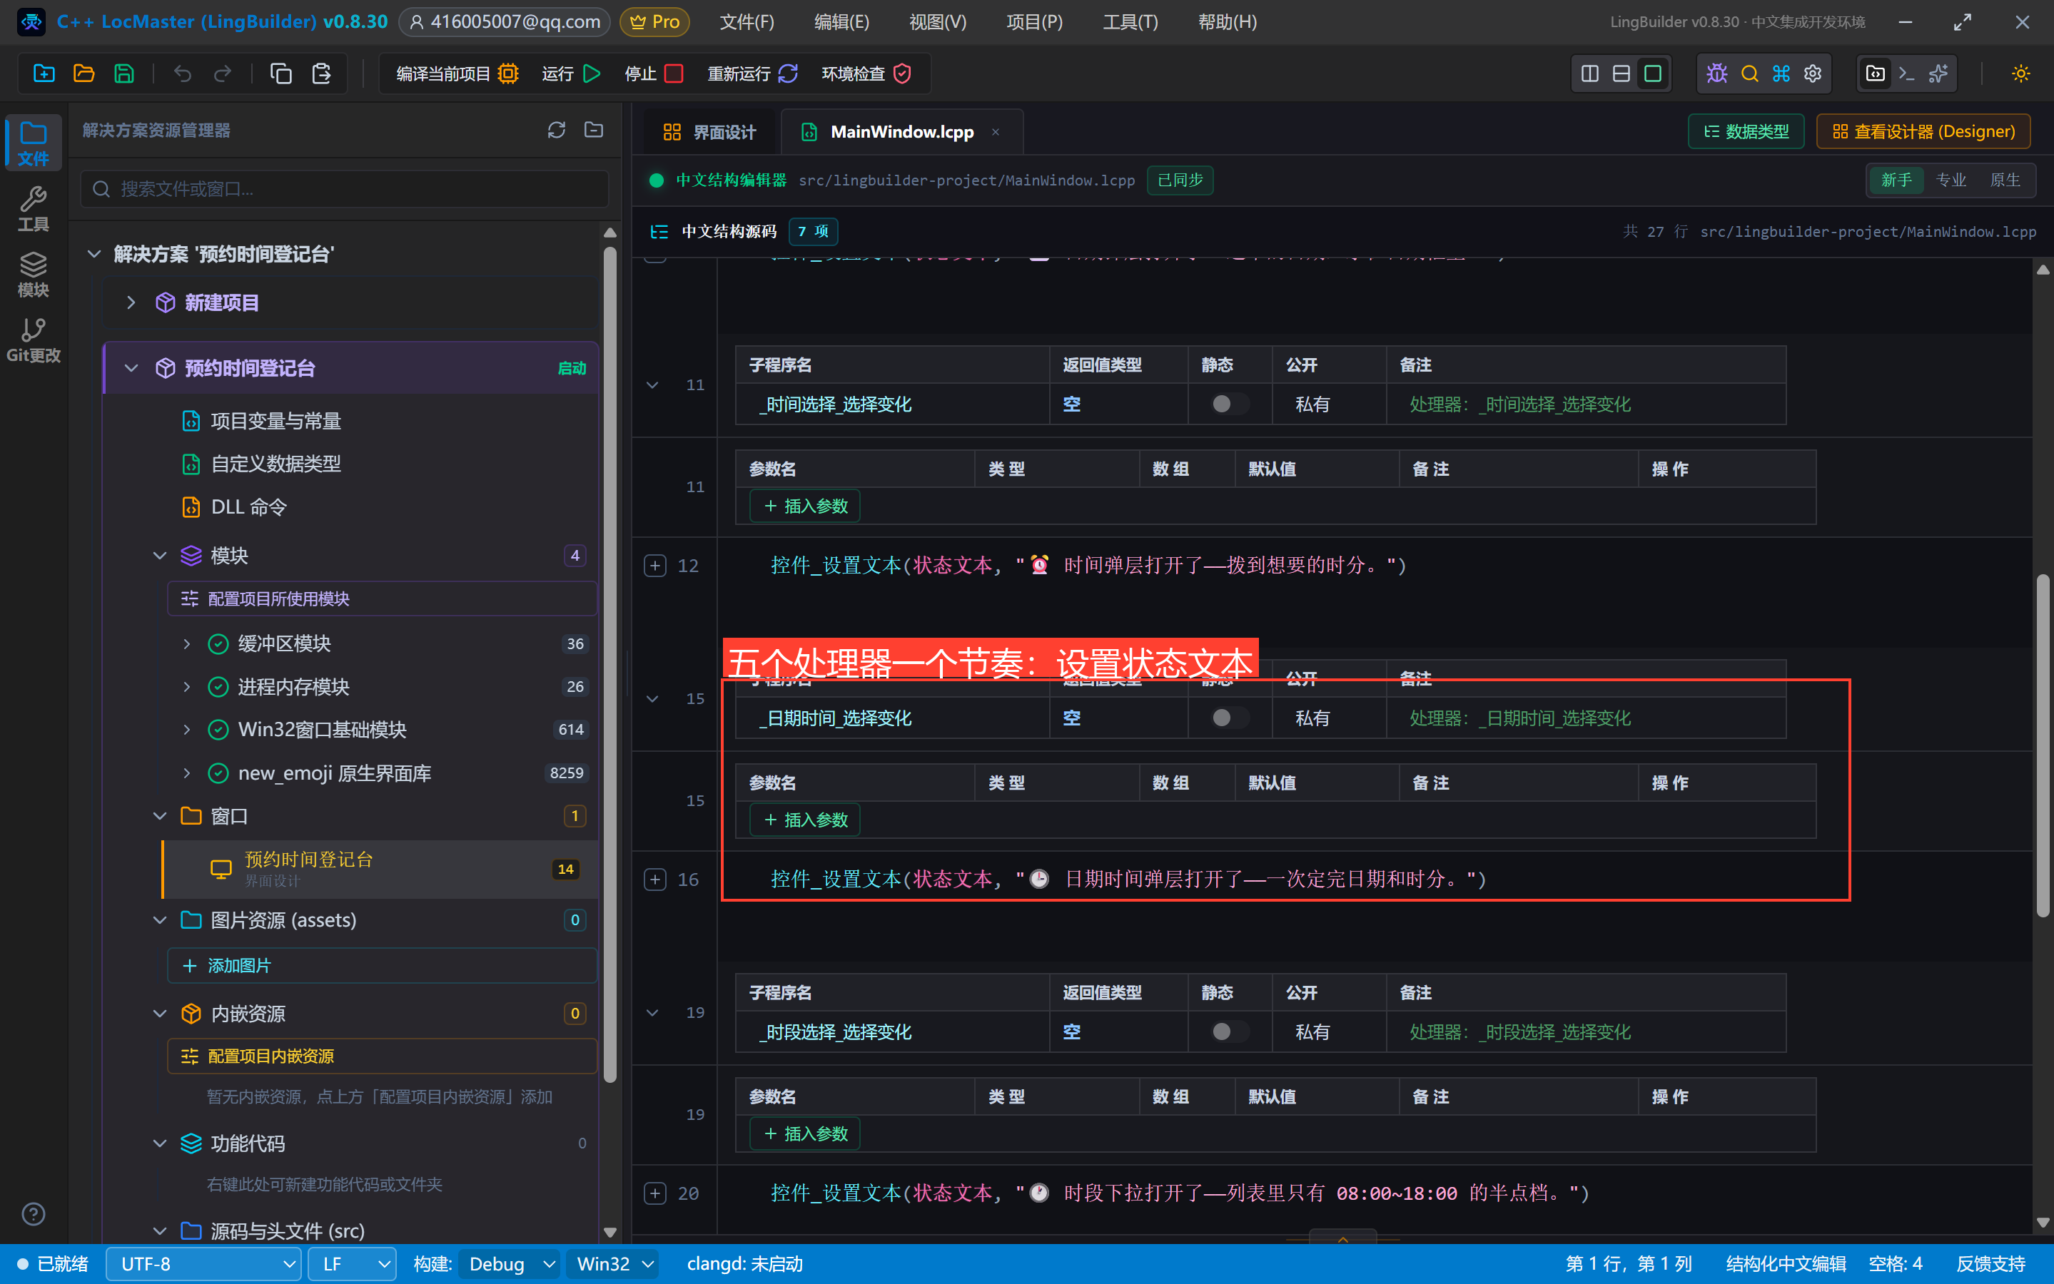Viewport: 2054px width, 1284px height.
Task: Click 查看设计器 (Designer) button
Action: tap(1923, 132)
